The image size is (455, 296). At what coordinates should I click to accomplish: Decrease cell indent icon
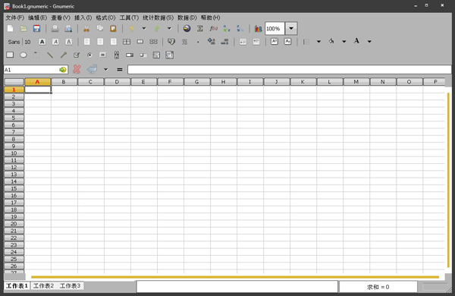[x=243, y=42]
